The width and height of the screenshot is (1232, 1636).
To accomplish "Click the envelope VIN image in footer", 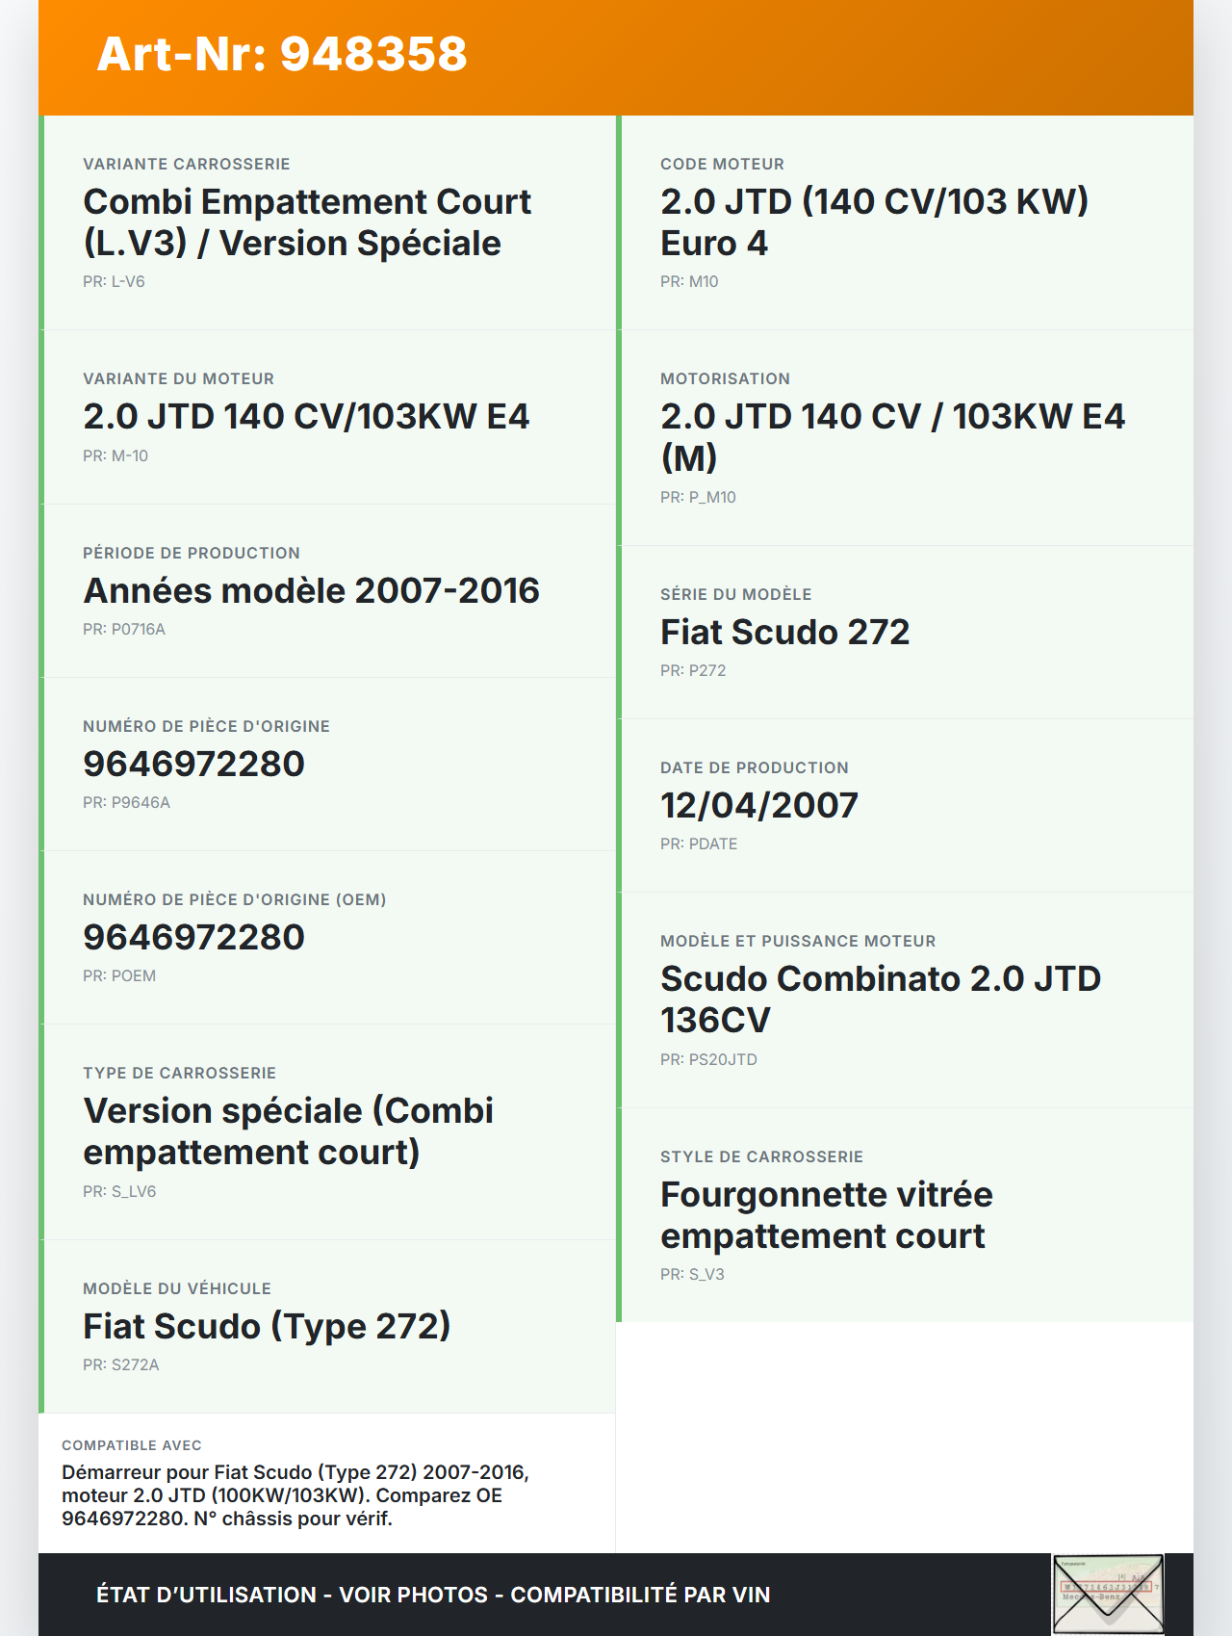I will click(x=1108, y=1594).
